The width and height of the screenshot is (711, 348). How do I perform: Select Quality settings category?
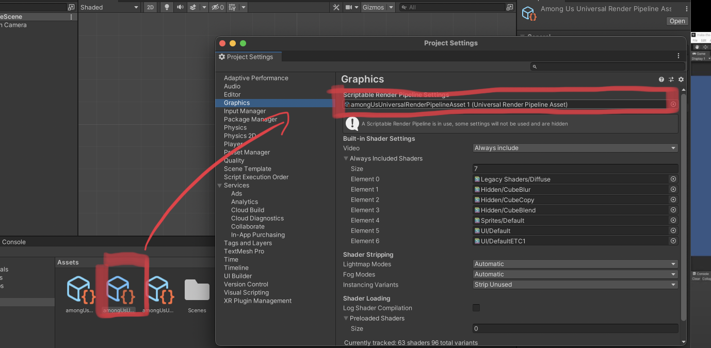click(x=234, y=160)
